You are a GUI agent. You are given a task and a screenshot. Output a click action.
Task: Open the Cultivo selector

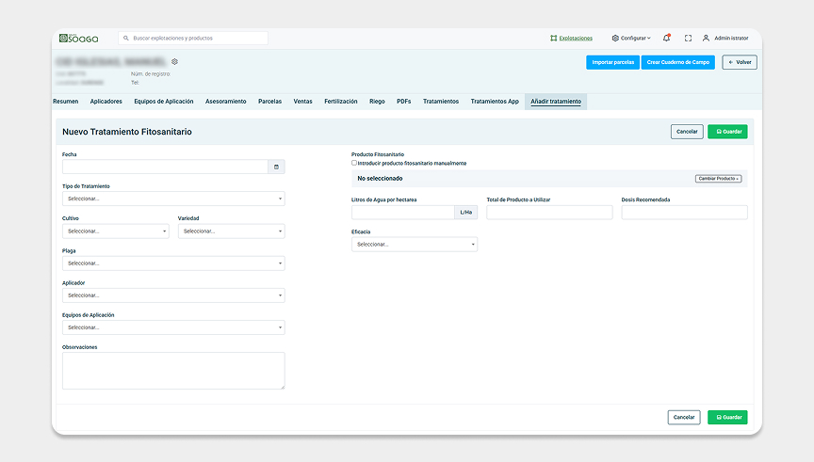click(x=115, y=231)
